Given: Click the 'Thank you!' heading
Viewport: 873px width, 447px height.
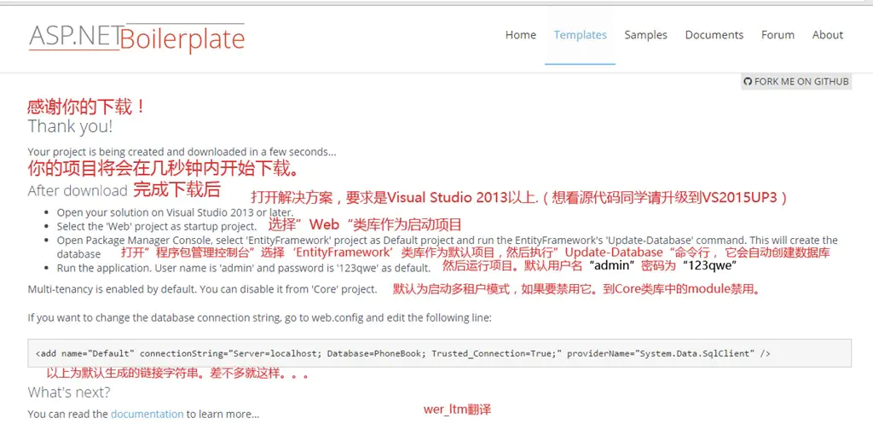Looking at the screenshot, I should click(70, 126).
